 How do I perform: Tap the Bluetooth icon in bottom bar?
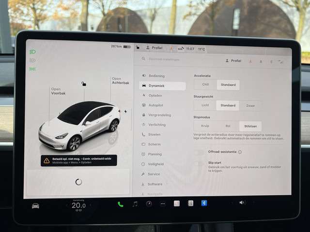tap(204, 203)
